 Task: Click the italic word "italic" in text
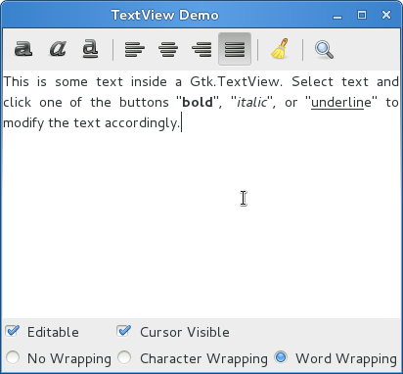[x=251, y=102]
